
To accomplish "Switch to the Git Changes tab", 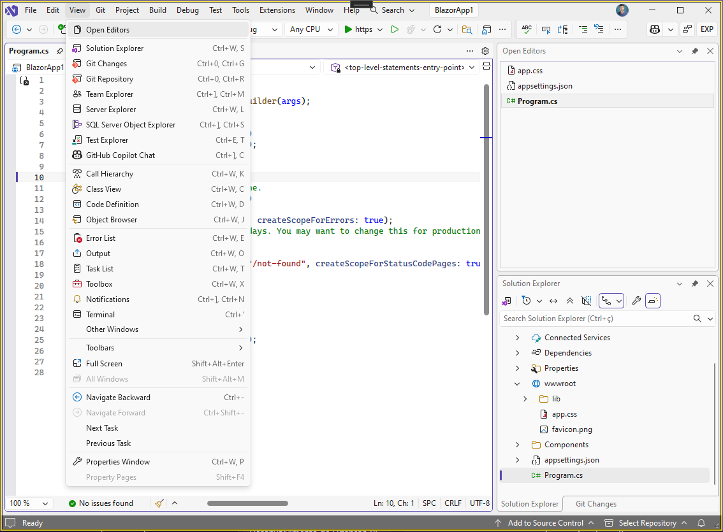I will (x=595, y=504).
